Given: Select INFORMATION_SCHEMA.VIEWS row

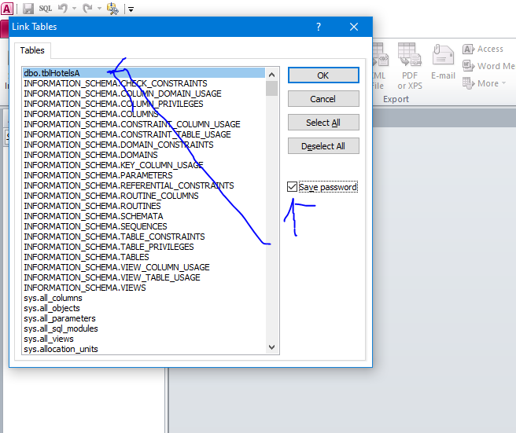Looking at the screenshot, I should tap(144, 288).
